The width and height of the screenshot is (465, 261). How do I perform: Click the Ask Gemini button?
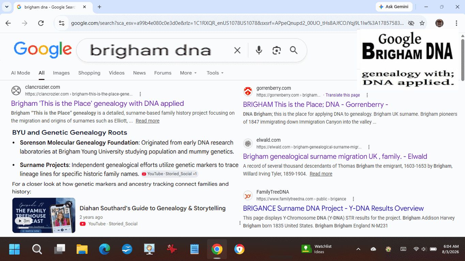(x=394, y=7)
